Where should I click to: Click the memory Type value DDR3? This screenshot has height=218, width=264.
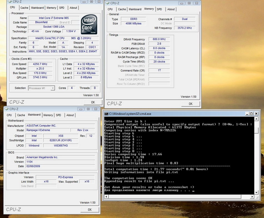[x=133, y=19]
